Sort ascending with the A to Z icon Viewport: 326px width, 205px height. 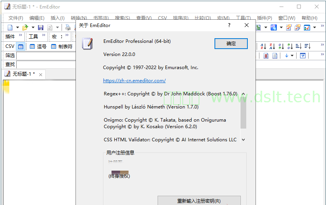coord(263,46)
